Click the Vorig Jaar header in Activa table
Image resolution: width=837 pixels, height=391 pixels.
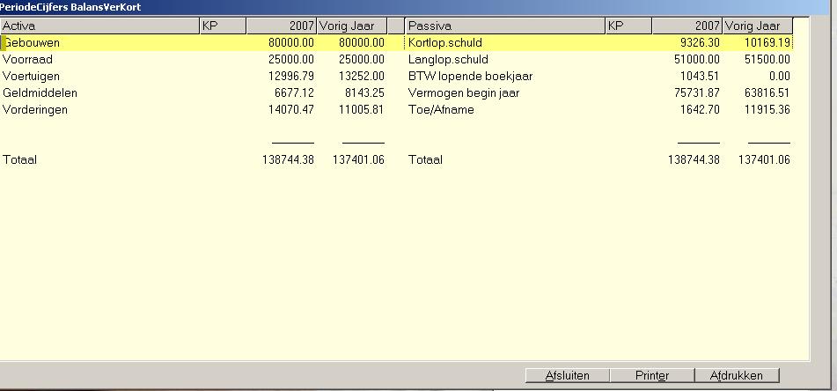[352, 26]
